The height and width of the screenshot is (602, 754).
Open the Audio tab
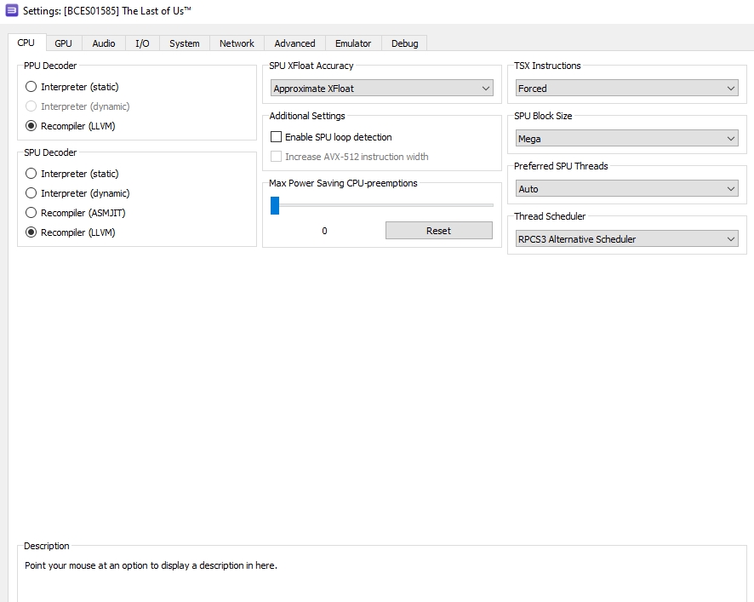click(x=104, y=43)
